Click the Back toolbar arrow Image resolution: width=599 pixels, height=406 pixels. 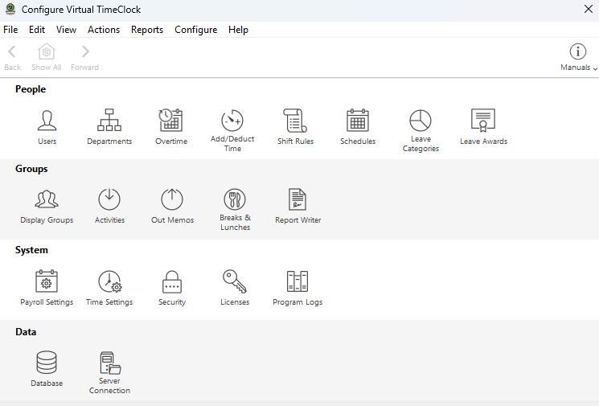(x=12, y=58)
